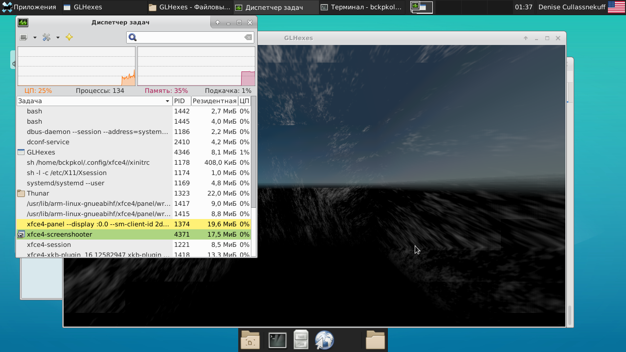Launch the terminal emulator from the dock
Viewport: 626px width, 352px height.
click(x=277, y=340)
